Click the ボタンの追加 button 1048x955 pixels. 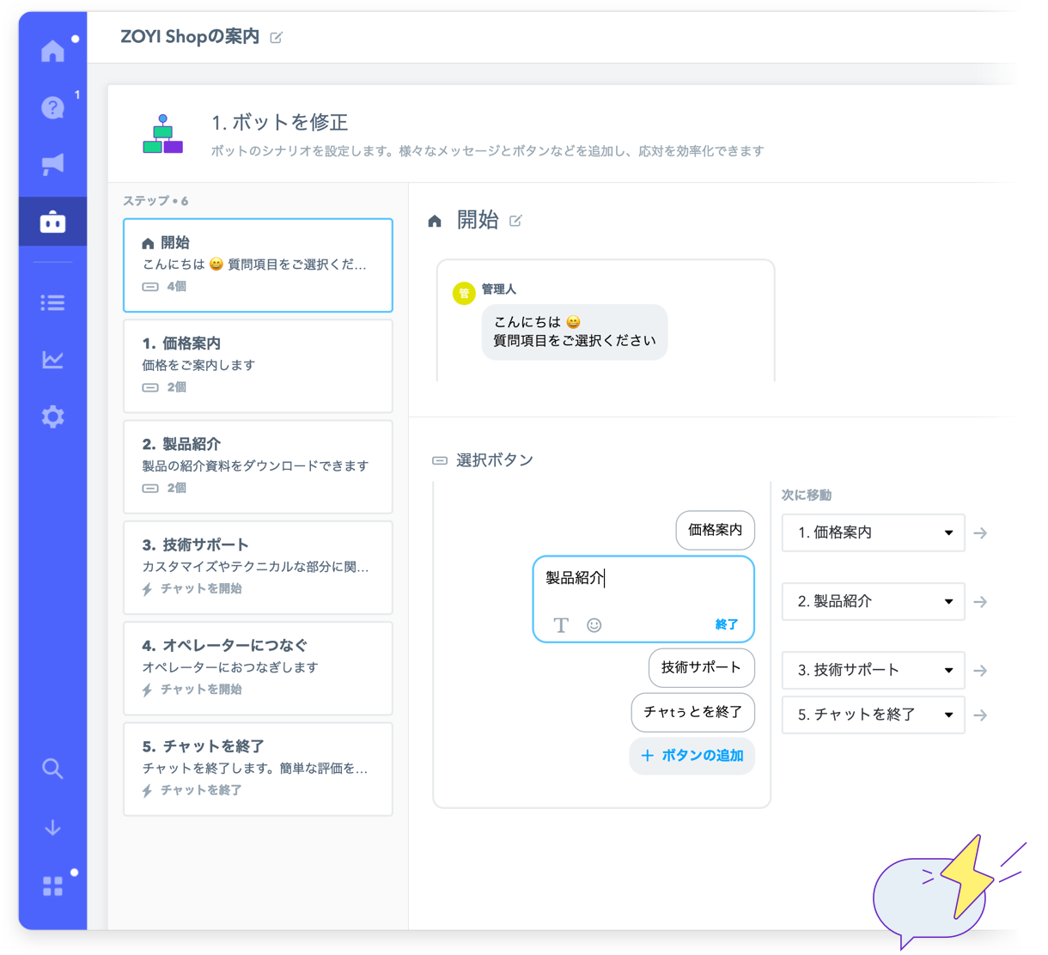click(x=692, y=756)
